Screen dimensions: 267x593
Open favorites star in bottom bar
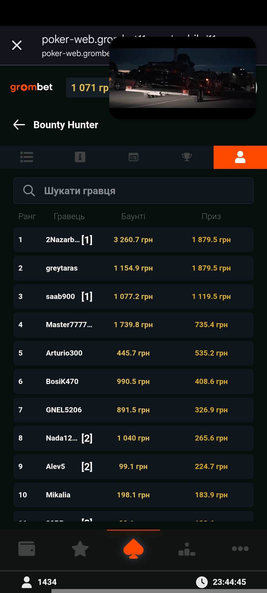pos(80,549)
